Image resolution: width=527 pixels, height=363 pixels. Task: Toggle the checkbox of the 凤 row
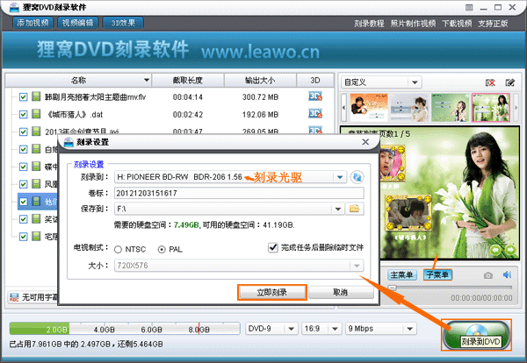(x=23, y=184)
